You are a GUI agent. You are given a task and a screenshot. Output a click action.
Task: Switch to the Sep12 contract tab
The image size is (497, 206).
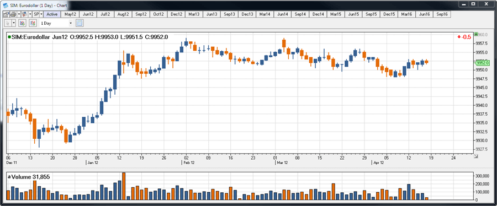[141, 14]
